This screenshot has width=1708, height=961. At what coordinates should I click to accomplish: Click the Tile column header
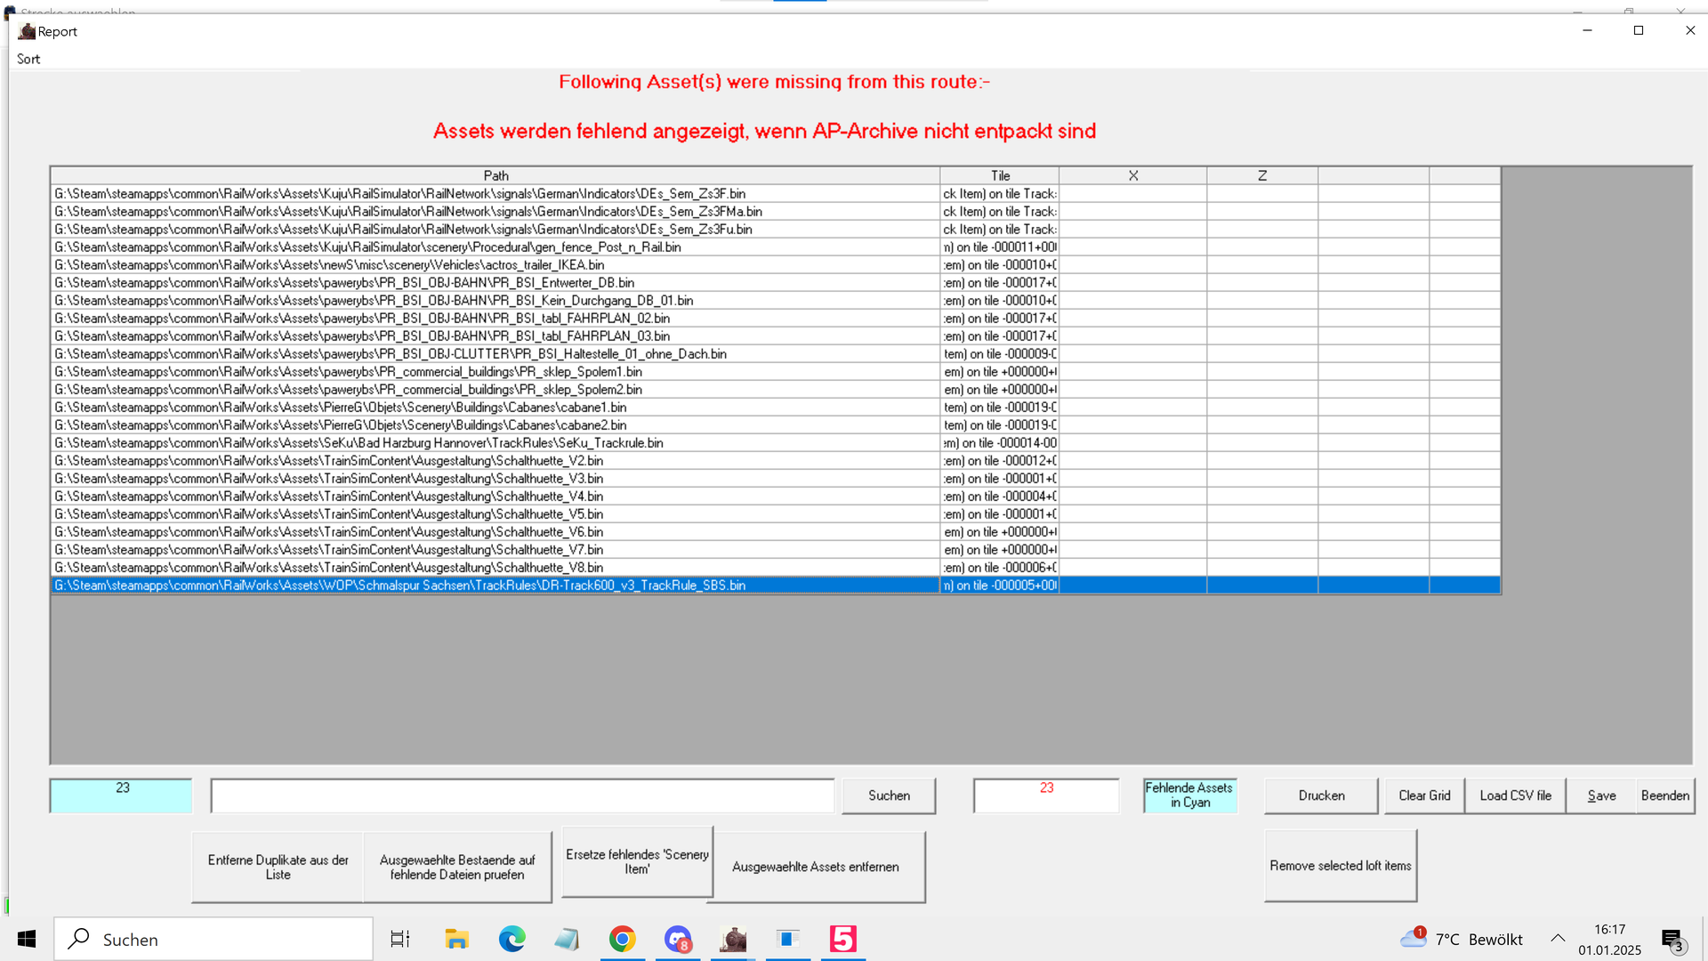[x=1000, y=175]
